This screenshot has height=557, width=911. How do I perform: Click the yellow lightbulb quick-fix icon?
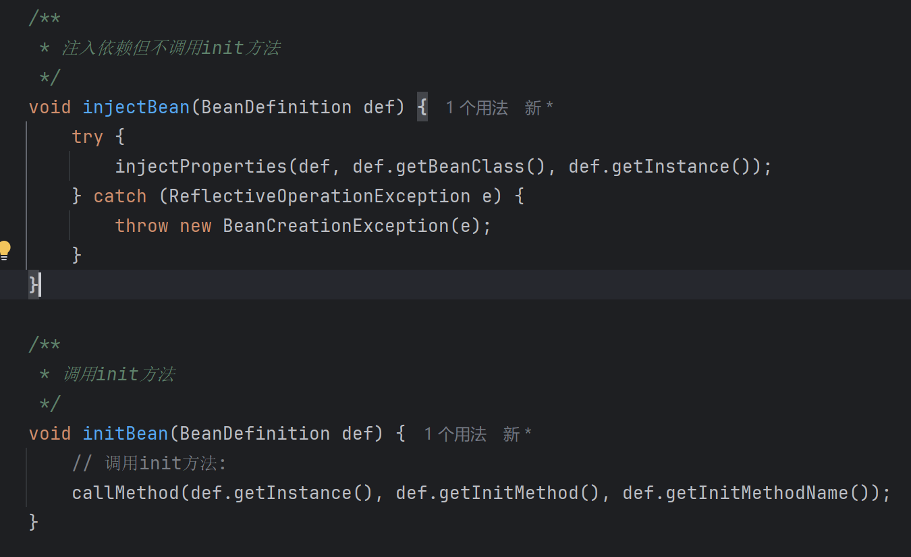coord(5,250)
